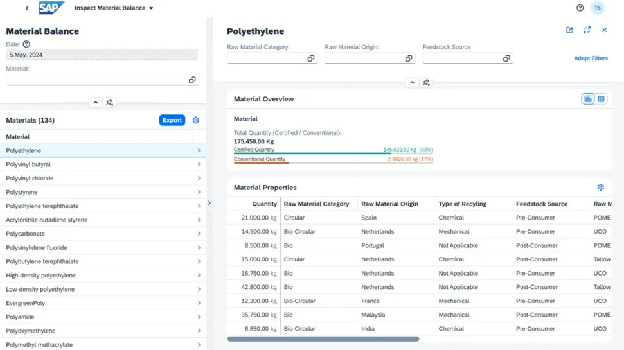Pin the Material Balance header
624x350 pixels.
(110, 102)
